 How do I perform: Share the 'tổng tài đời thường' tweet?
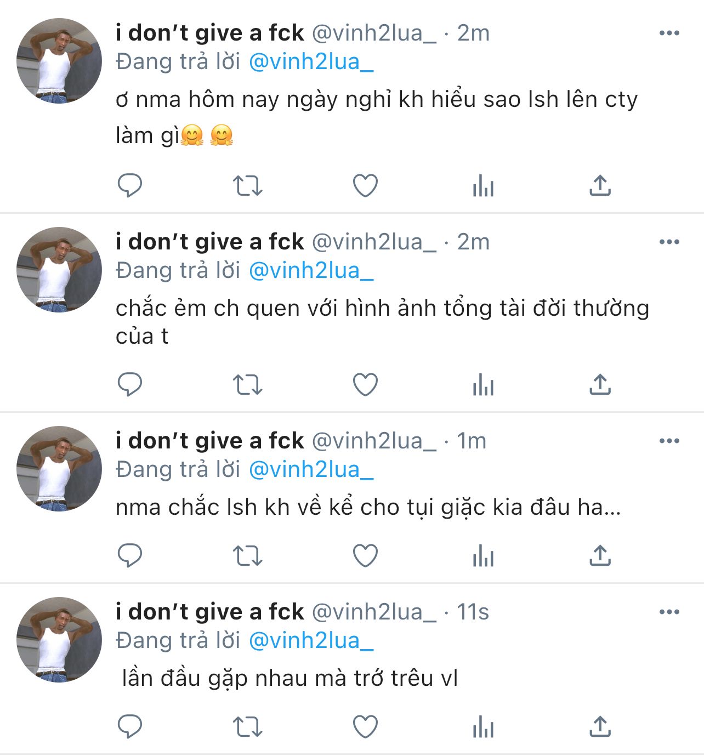[600, 384]
